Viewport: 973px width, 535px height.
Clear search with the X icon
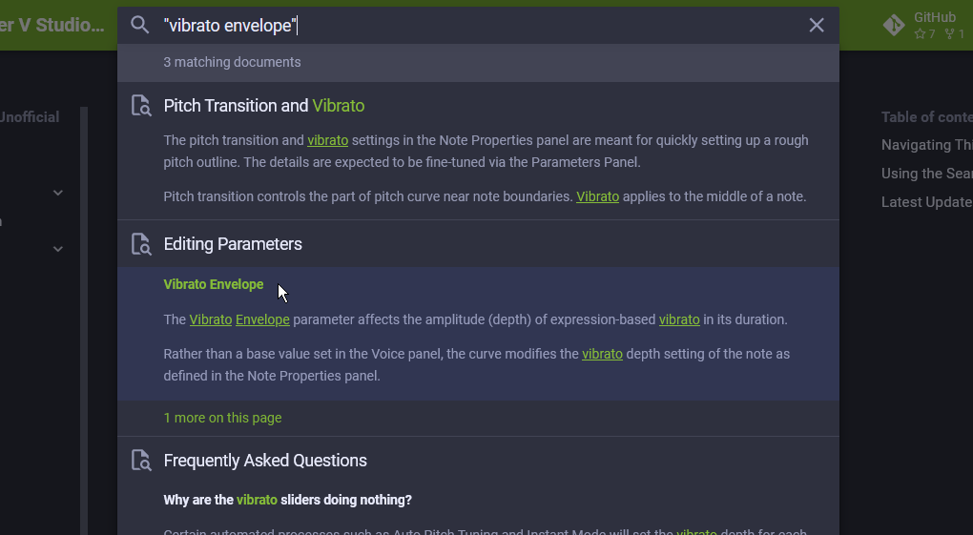(816, 25)
